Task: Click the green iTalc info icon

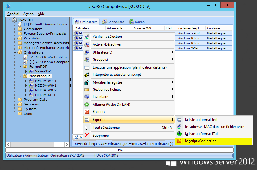Action: coord(179,134)
